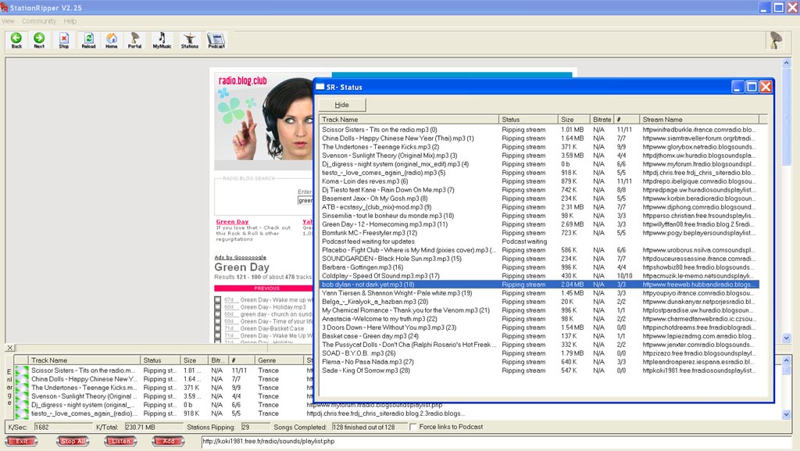This screenshot has width=800, height=451.
Task: Open the Help menu
Action: (70, 21)
